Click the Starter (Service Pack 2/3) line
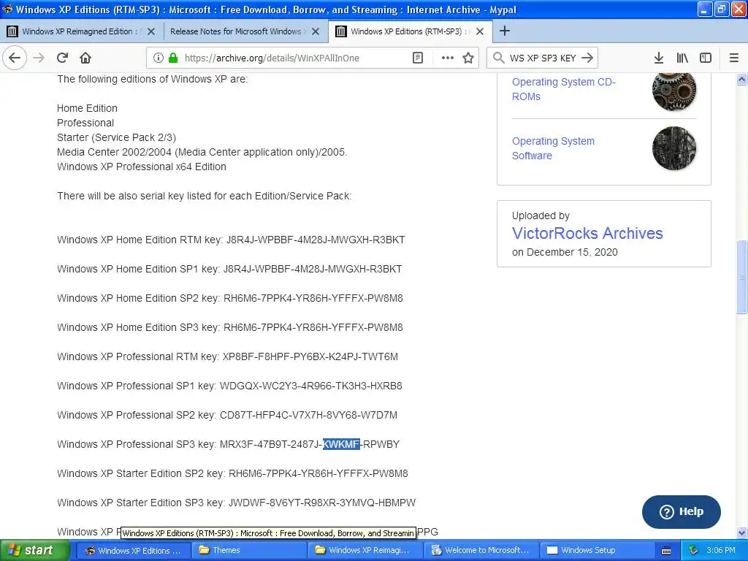Viewport: 748px width, 561px height. coord(116,137)
